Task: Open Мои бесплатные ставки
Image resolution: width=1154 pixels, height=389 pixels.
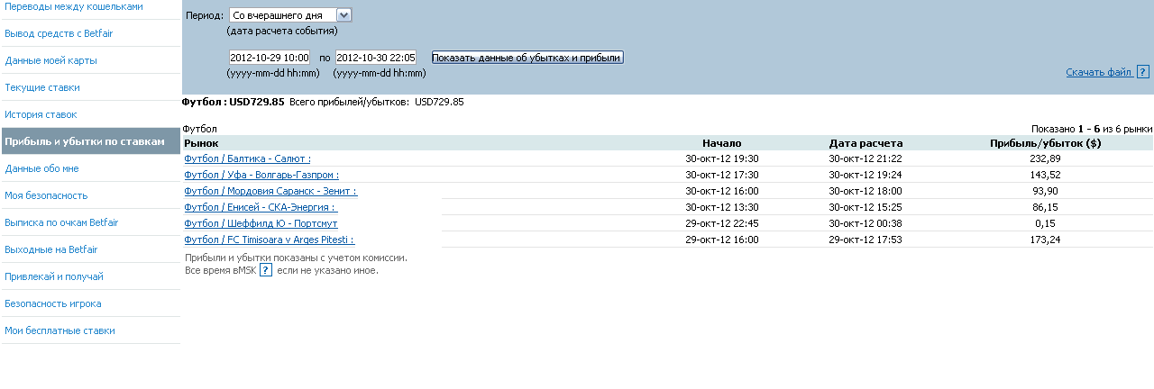Action: tap(60, 330)
